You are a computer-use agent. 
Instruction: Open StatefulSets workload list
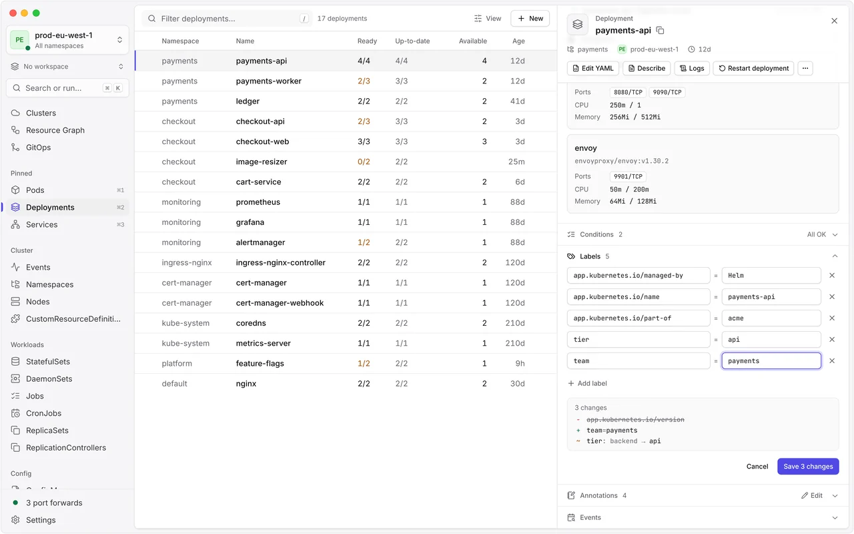point(67,362)
